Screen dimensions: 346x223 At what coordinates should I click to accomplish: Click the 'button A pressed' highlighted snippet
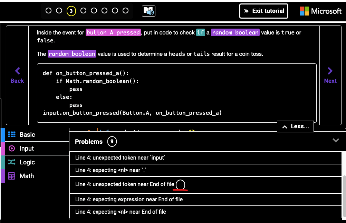[x=113, y=33]
